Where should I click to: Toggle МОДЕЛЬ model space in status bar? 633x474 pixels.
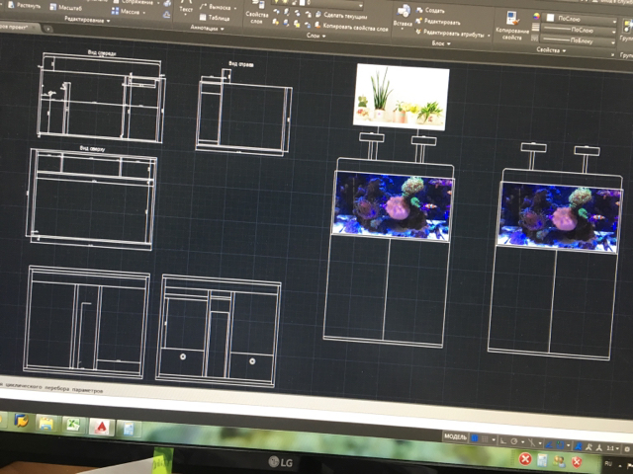pos(455,435)
